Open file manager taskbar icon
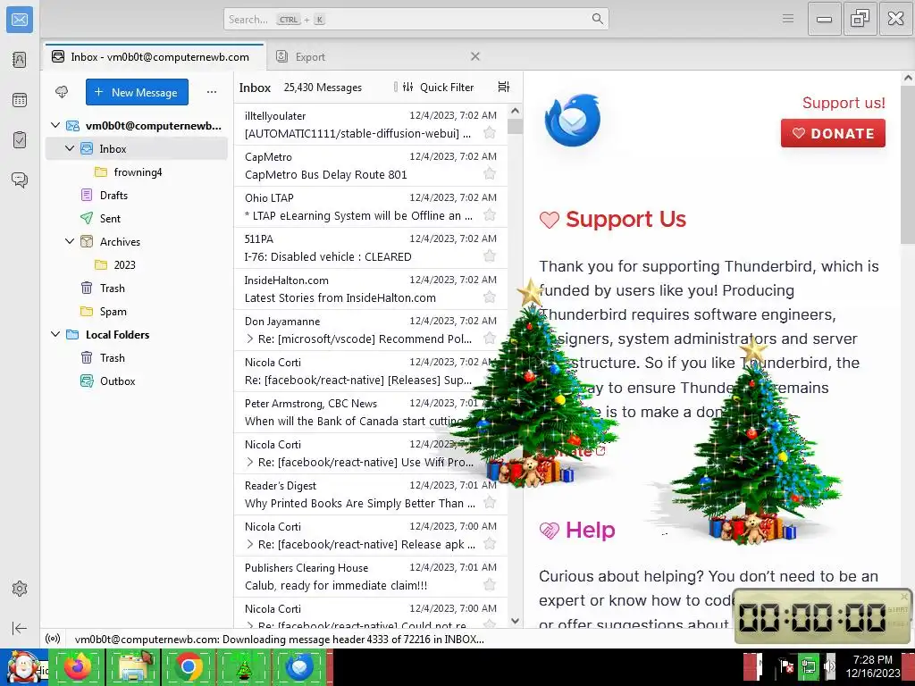The image size is (915, 686). coord(133,666)
